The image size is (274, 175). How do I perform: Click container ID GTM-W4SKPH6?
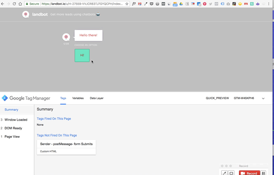click(244, 98)
